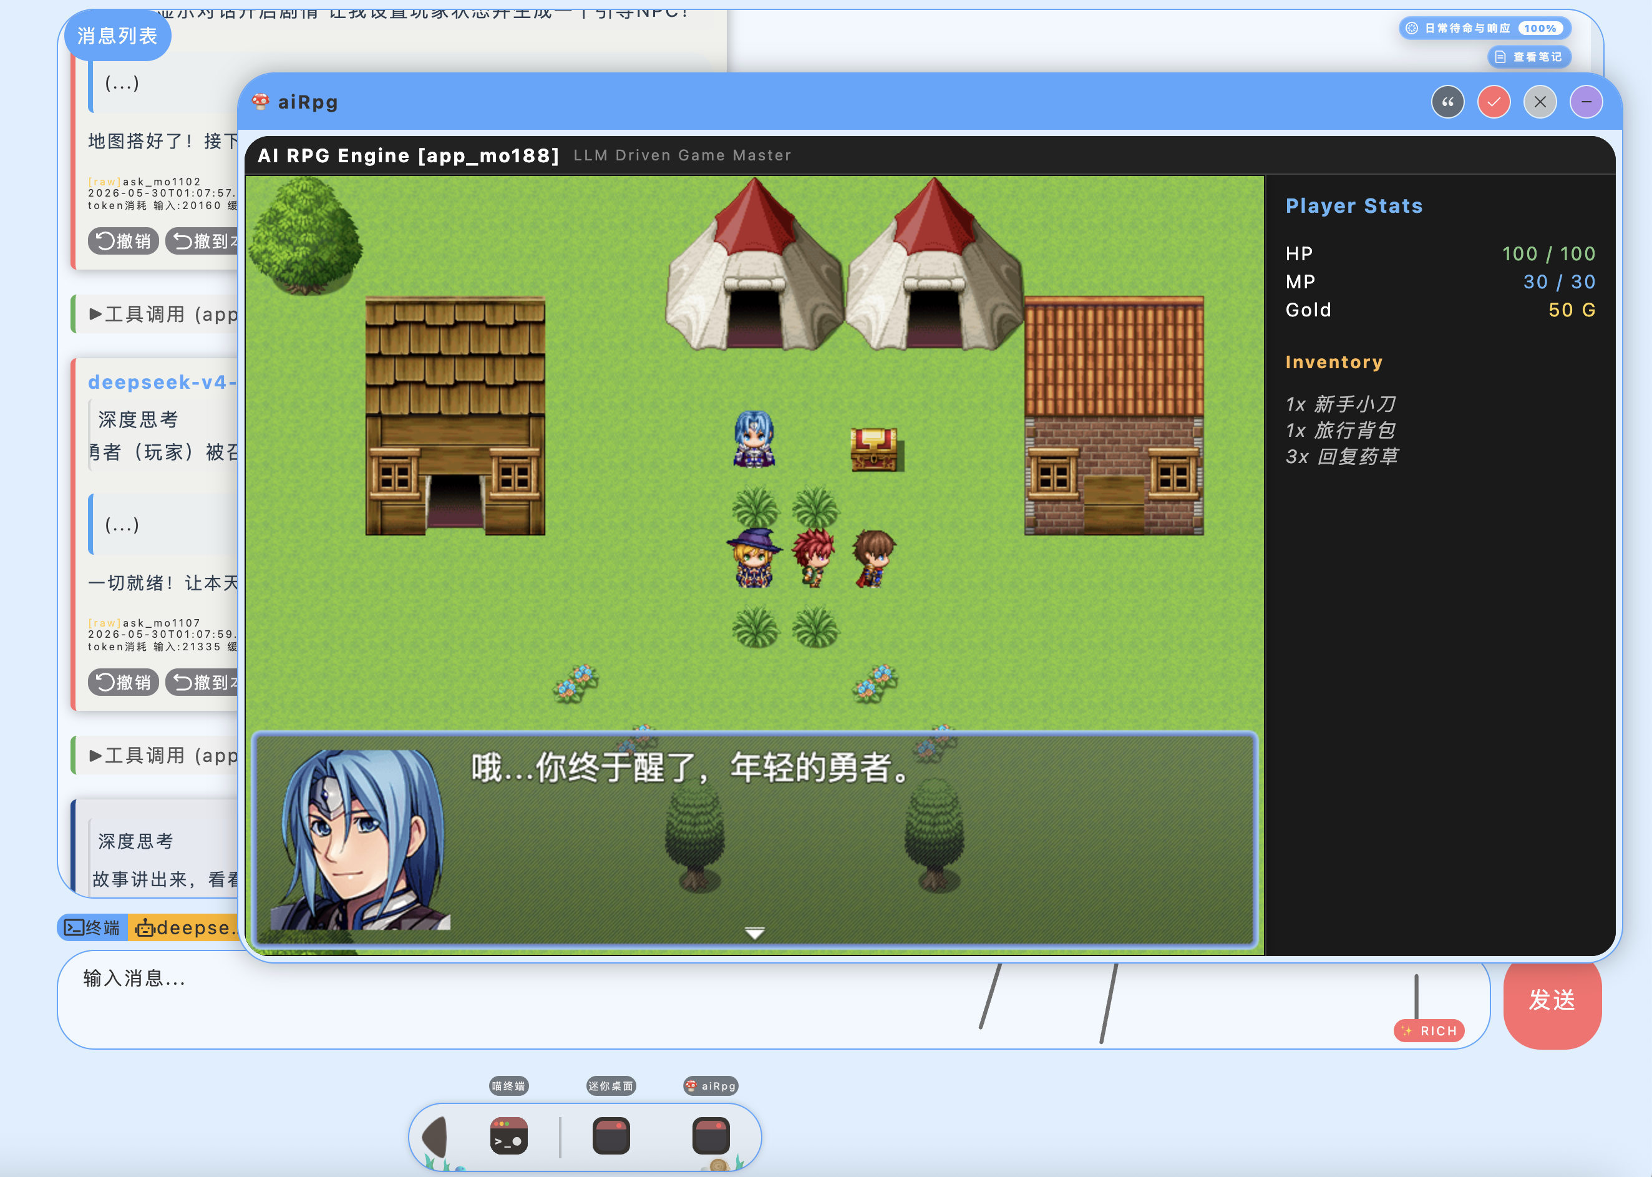This screenshot has height=1177, width=1652.
Task: Click the Player Stats heading
Action: [x=1354, y=206]
